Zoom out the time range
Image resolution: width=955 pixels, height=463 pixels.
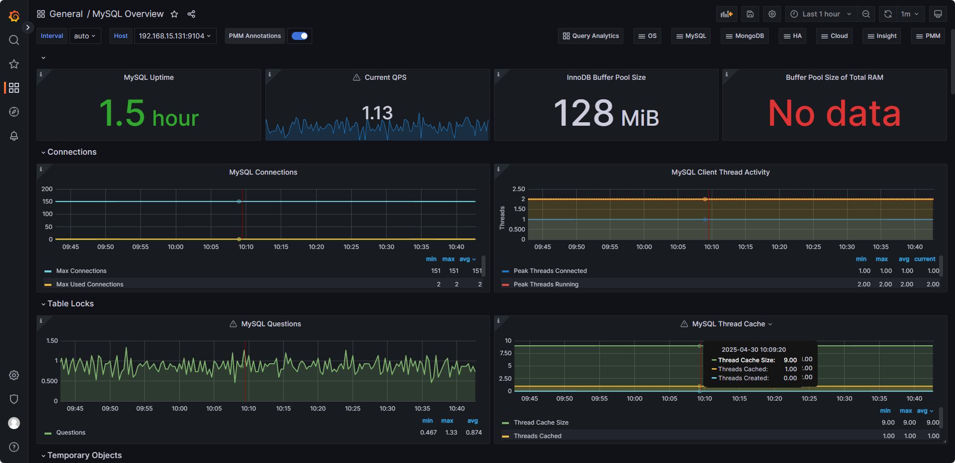(x=866, y=14)
